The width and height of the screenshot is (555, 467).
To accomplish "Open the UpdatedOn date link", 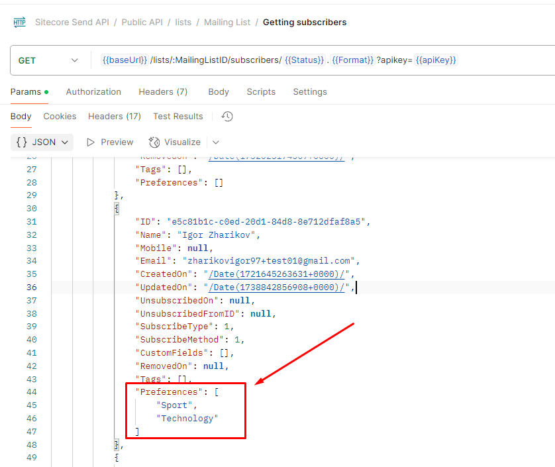I will (276, 287).
